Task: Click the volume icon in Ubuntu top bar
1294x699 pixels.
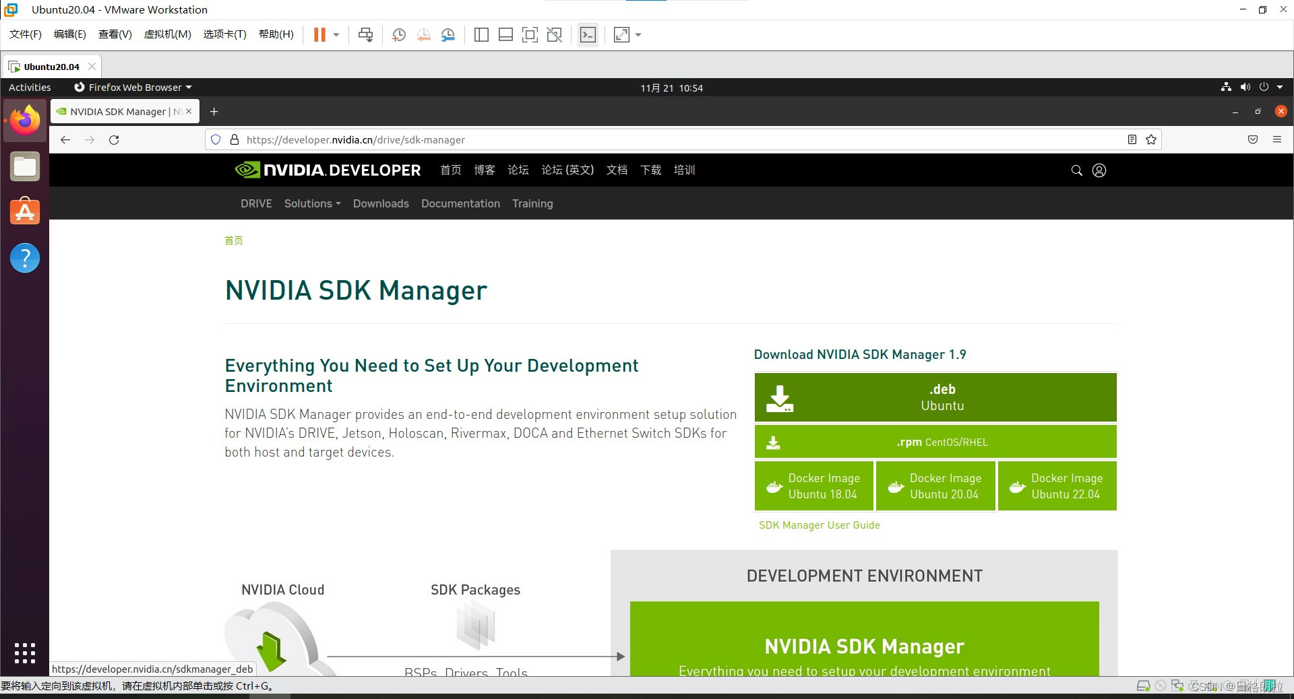Action: coord(1245,88)
